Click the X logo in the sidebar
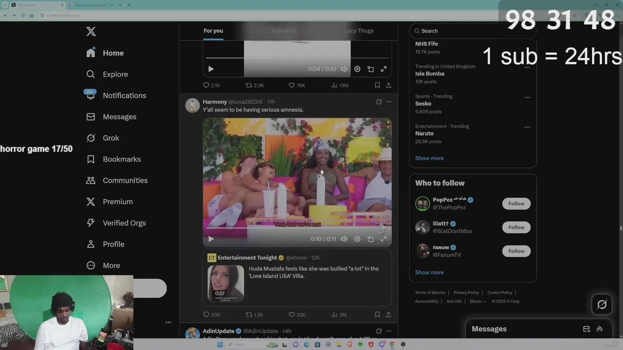This screenshot has height=350, width=623. click(x=91, y=32)
